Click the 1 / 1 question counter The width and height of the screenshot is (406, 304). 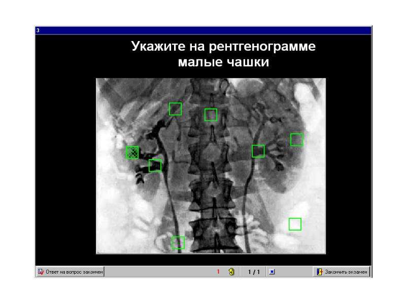(253, 272)
